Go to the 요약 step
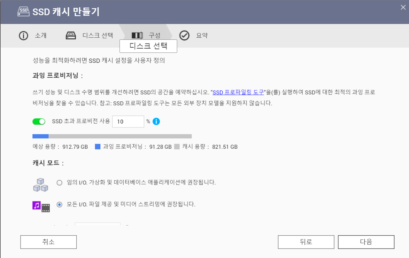This screenshot has height=258, width=409. point(202,35)
